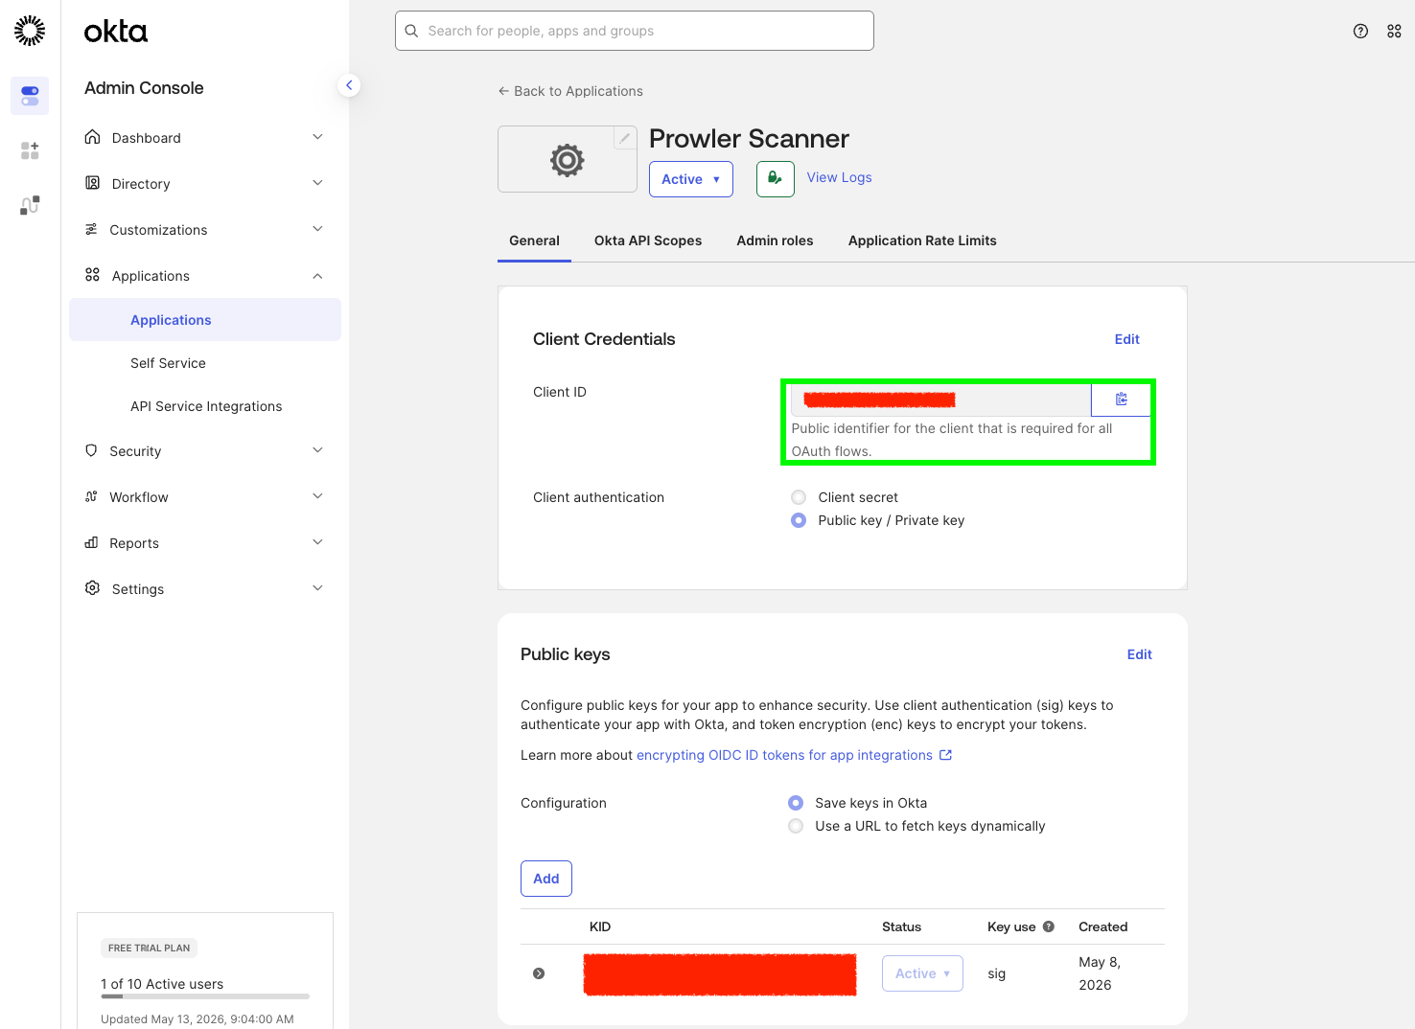Click the back arrow next to Back to Applications
The height and width of the screenshot is (1029, 1415).
[x=503, y=91]
